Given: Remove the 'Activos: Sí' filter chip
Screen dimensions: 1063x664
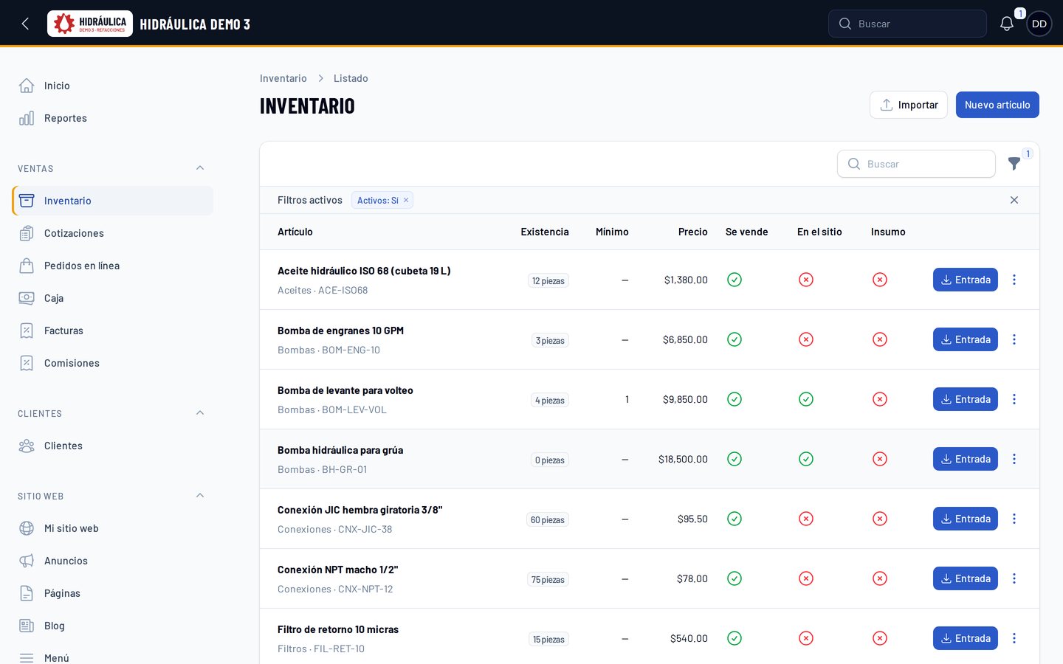Looking at the screenshot, I should (406, 200).
